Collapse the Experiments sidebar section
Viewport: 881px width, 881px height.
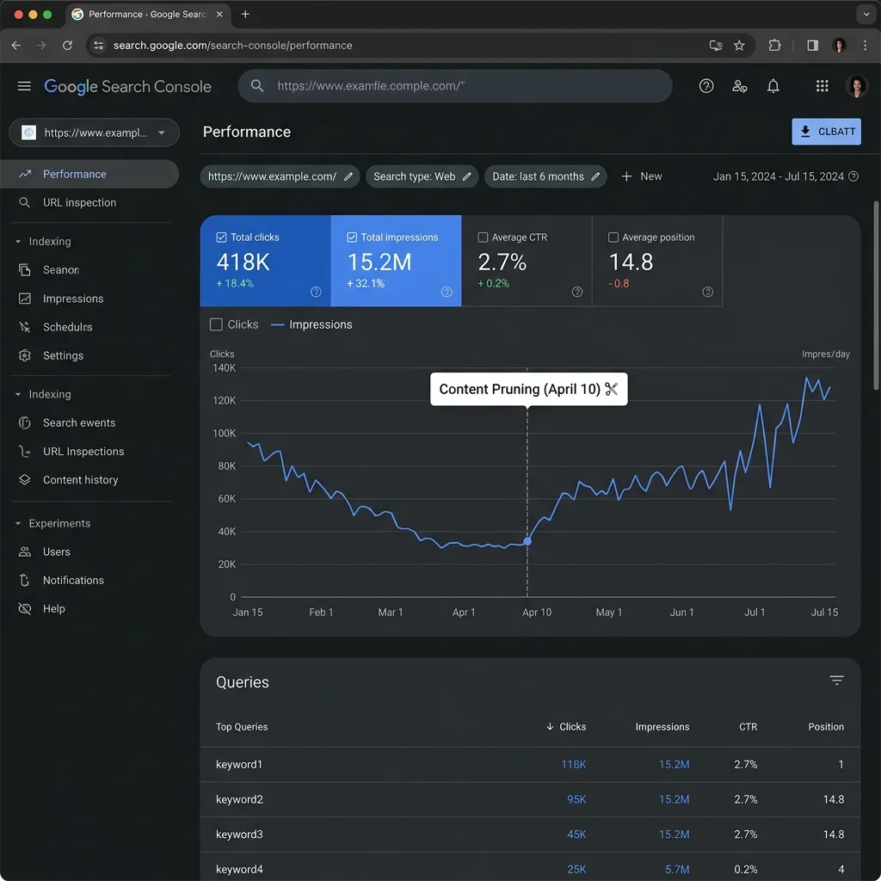[x=18, y=524]
